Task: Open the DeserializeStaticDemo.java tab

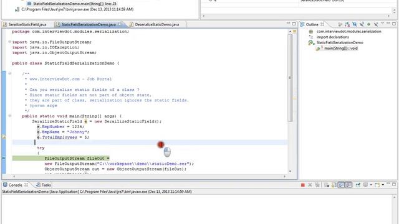Action: tap(154, 24)
